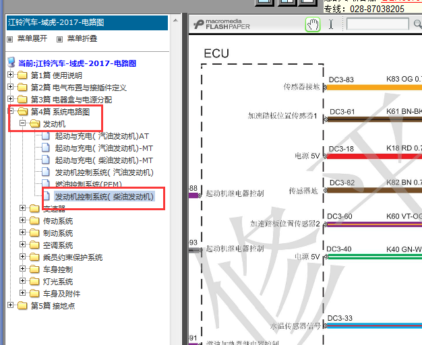Expand the 第5篇 接地点 node

tap(10, 305)
